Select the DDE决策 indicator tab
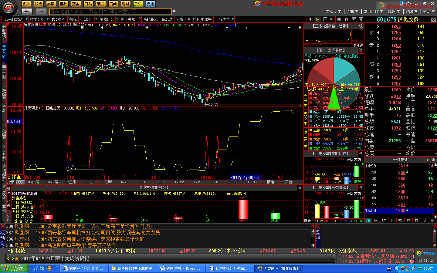Image resolution: width=437 pixels, height=273 pixels. coord(52,182)
